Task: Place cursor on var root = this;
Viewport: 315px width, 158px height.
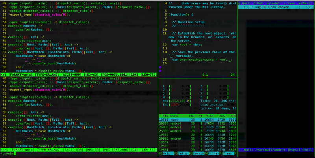Action: pos(187,45)
